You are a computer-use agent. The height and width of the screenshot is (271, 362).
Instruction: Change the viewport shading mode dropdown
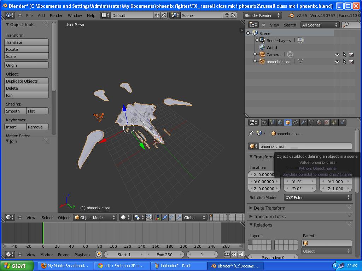[x=125, y=217]
